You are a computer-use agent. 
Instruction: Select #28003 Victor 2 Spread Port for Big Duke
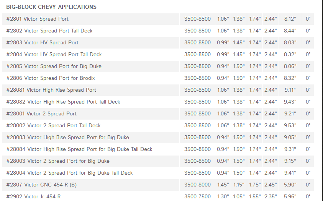tap(58, 161)
